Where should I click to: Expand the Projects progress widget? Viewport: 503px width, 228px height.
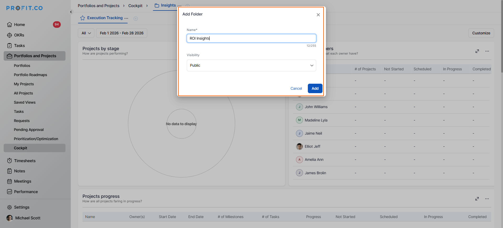click(477, 199)
